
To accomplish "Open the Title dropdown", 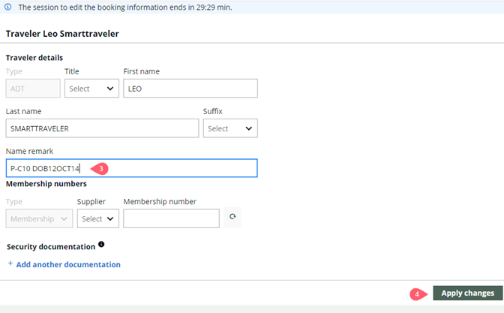I will pos(91,89).
